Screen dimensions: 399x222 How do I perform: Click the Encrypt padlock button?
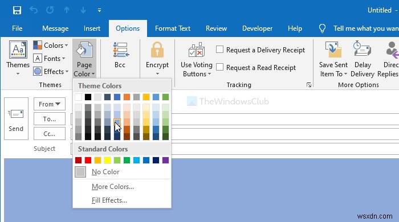point(157,59)
